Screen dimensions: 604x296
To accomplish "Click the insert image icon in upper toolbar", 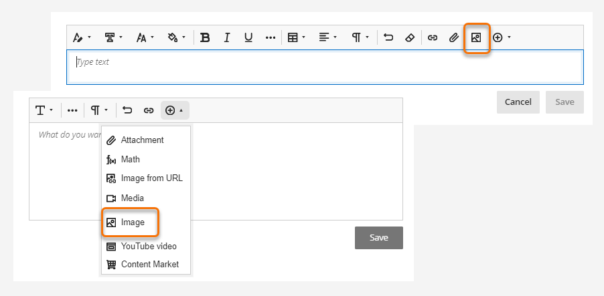I will (477, 37).
